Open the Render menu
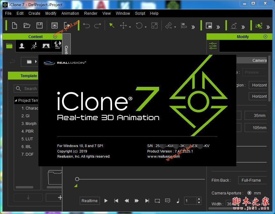The width and height of the screenshot is (275, 214). 91,13
